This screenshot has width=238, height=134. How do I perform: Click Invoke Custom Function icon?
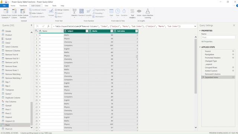point(23,11)
